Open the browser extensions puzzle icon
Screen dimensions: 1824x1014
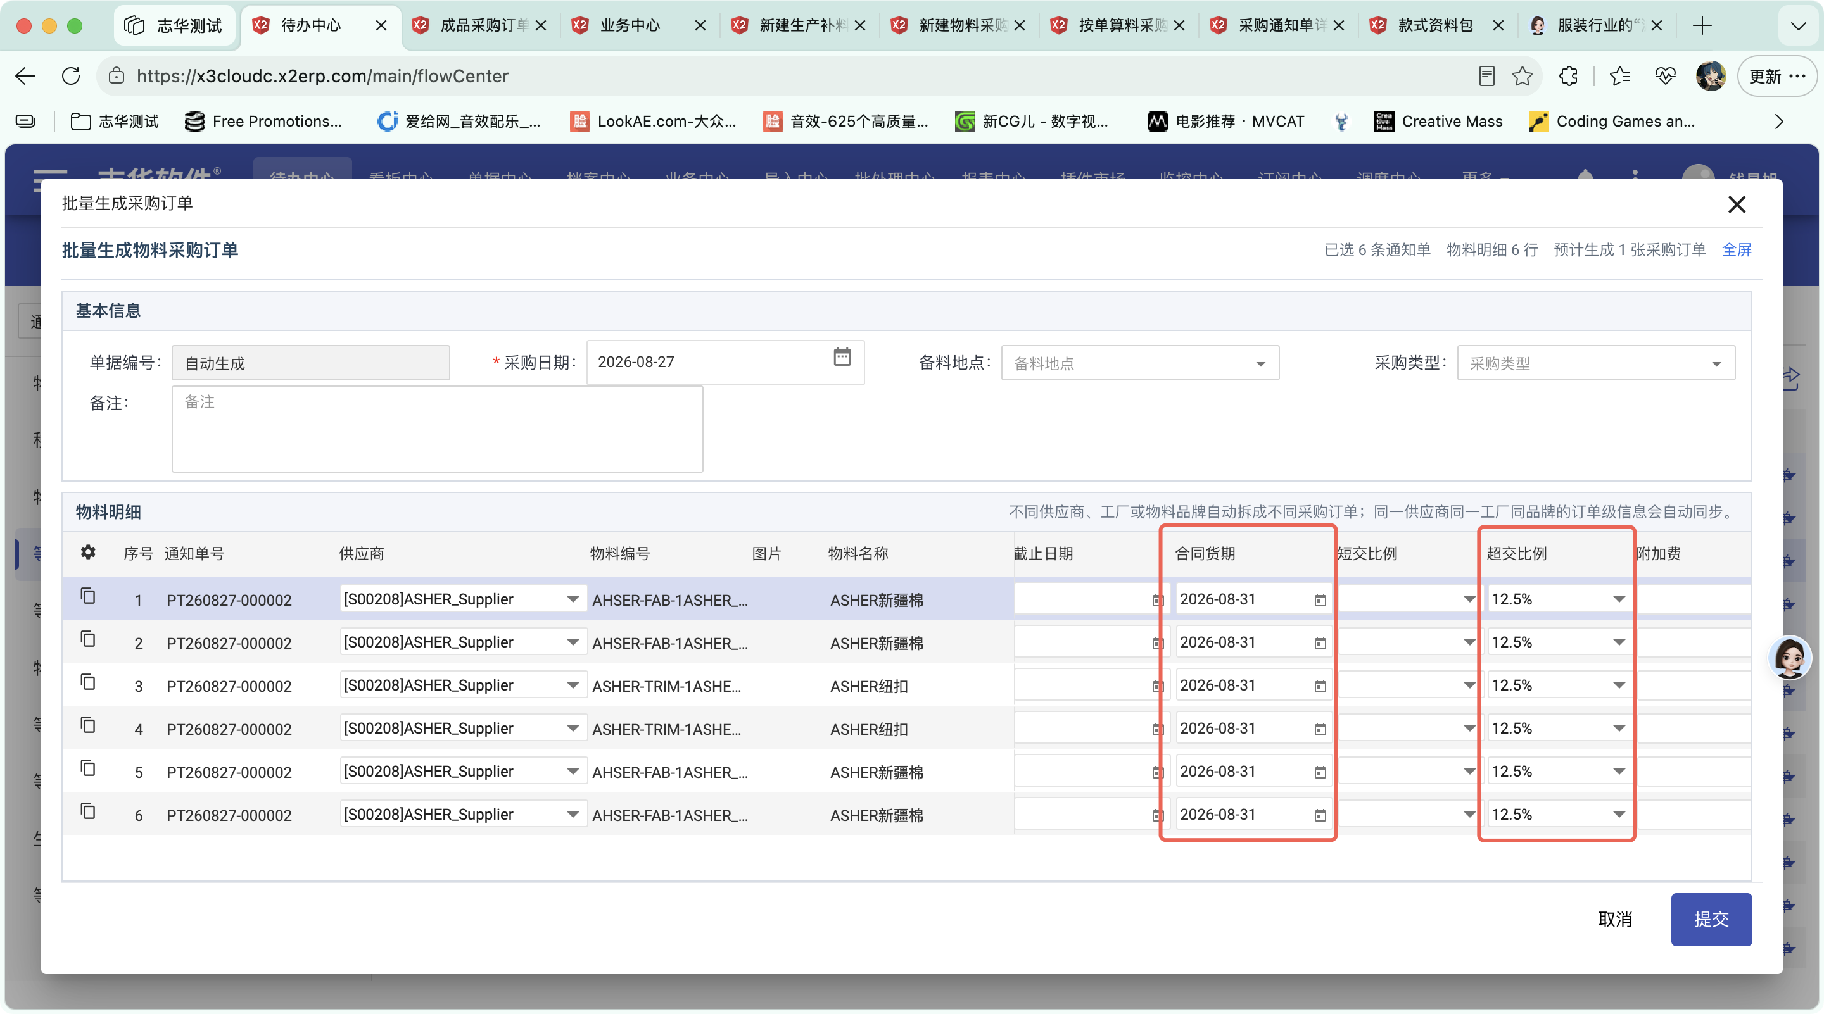click(x=1568, y=76)
